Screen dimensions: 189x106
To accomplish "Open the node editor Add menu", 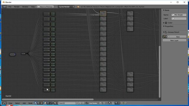I will [24, 103].
